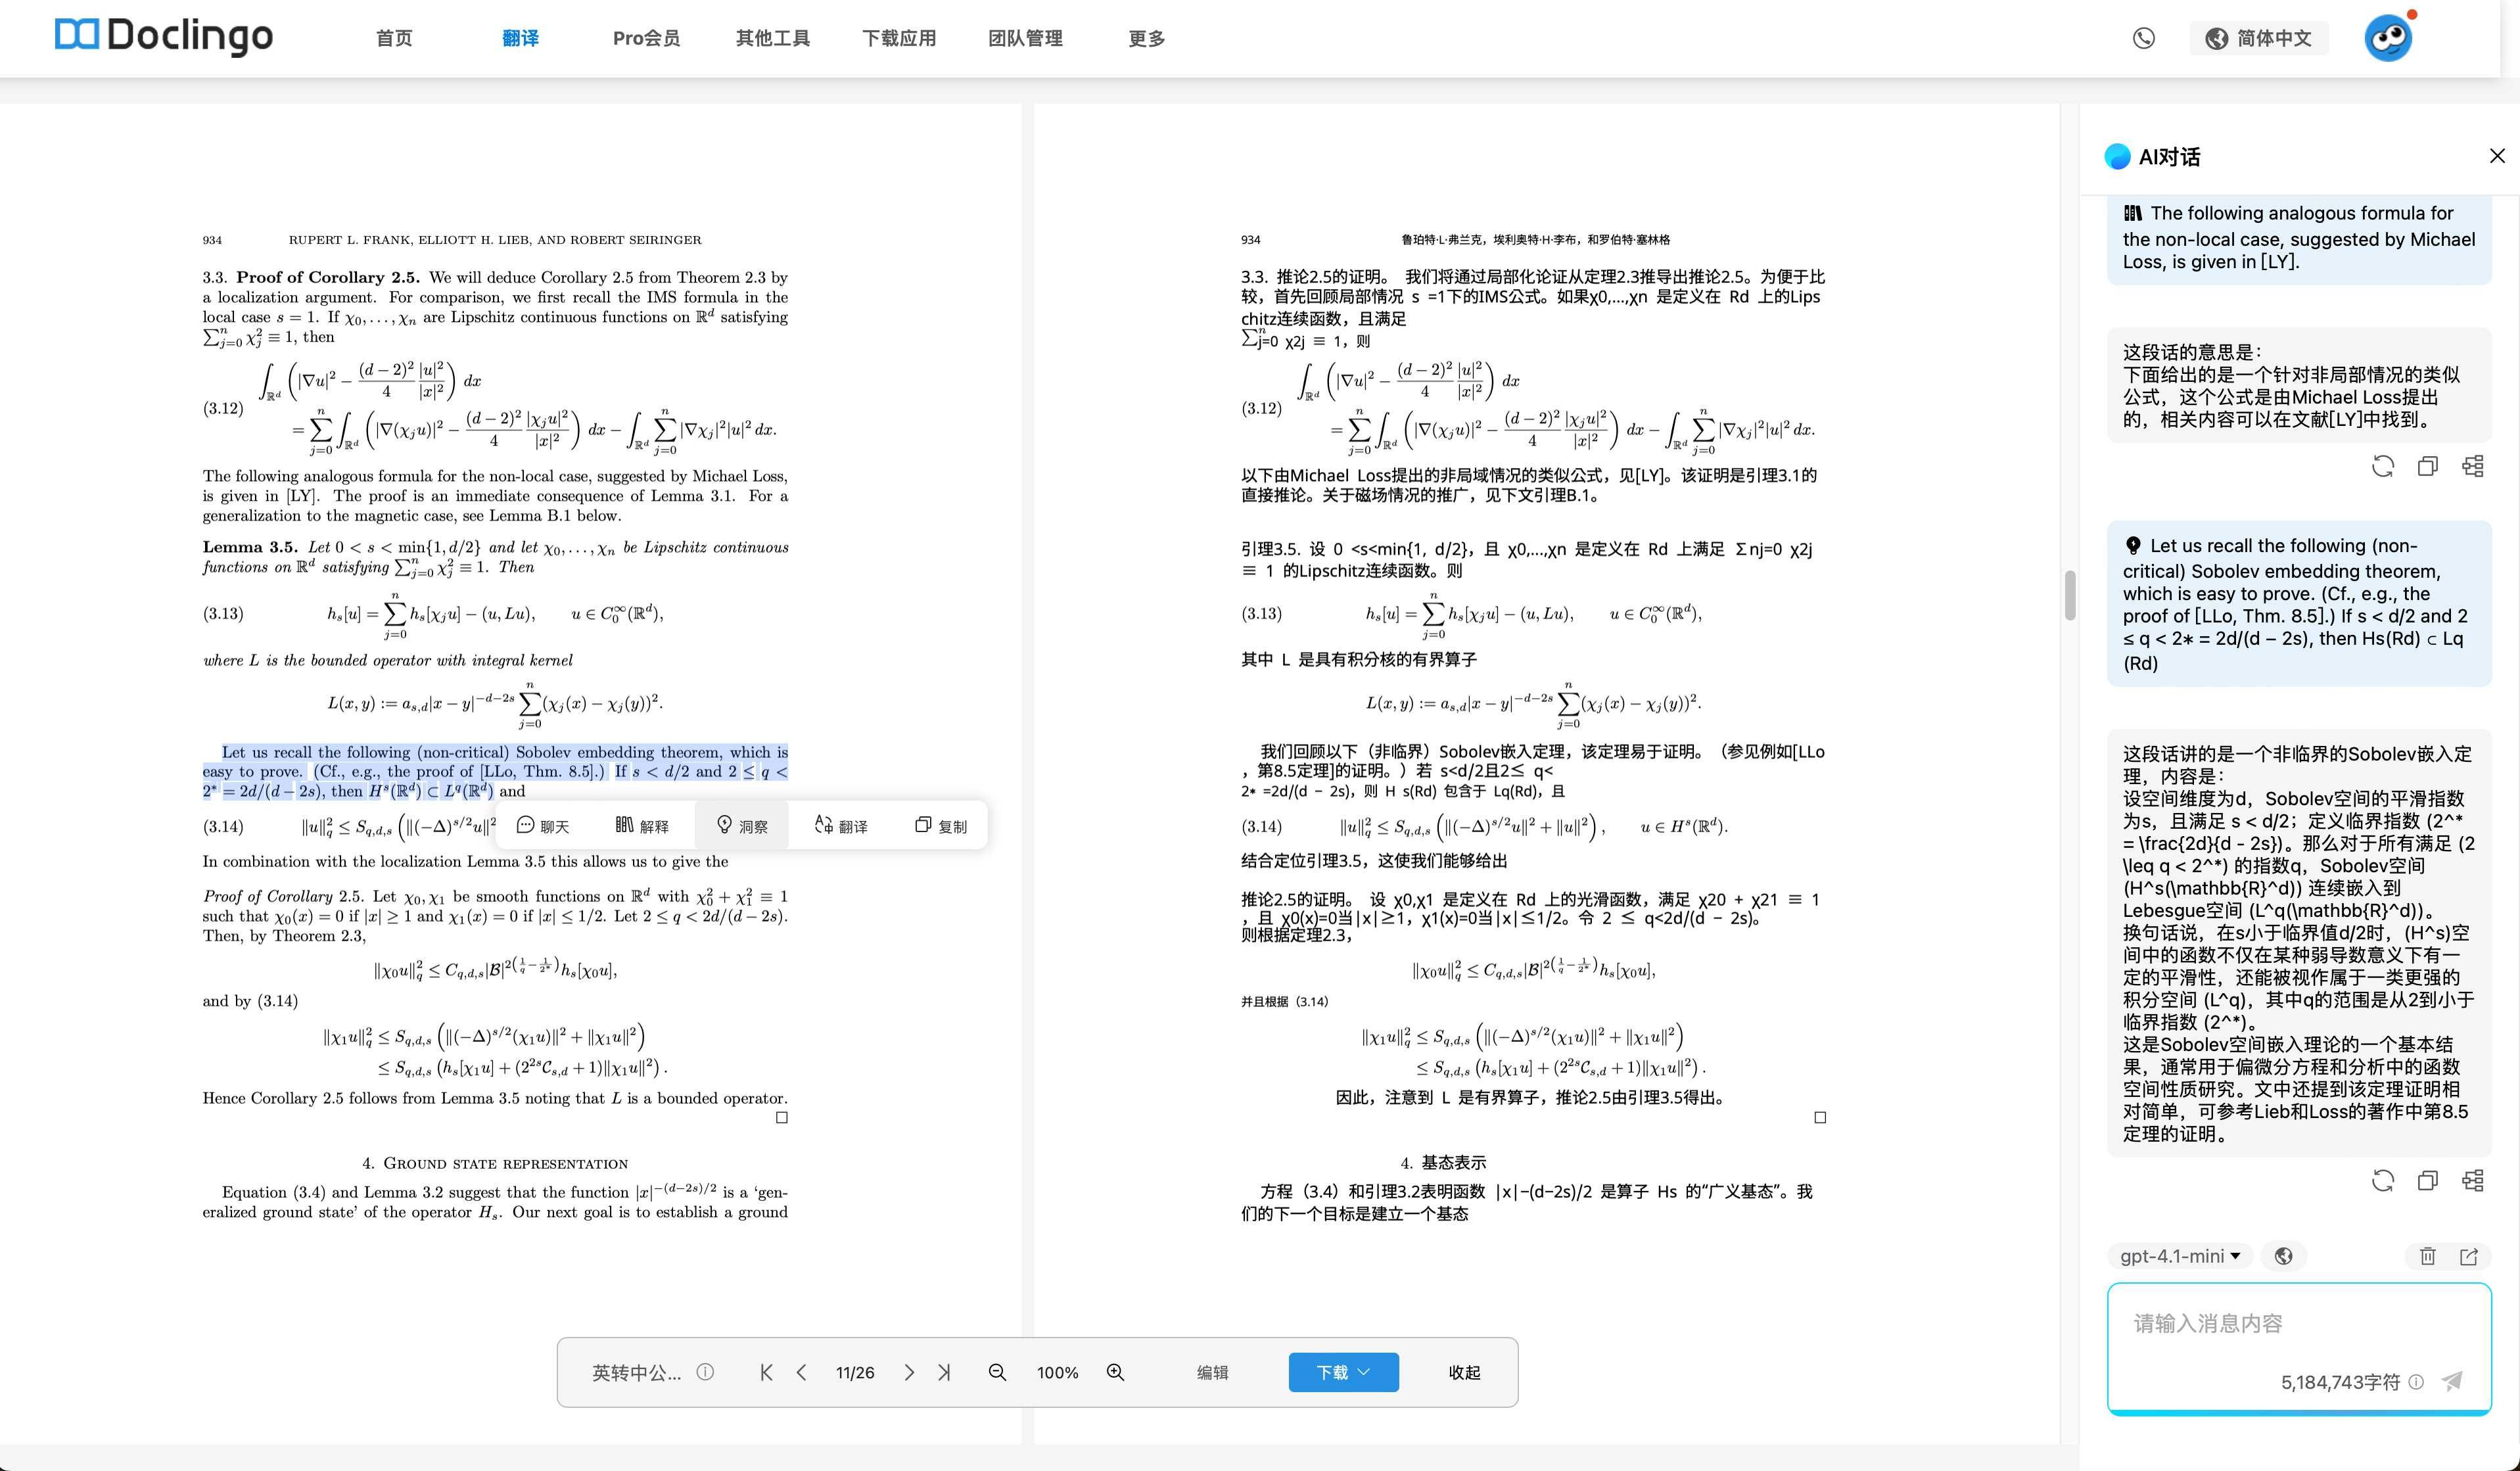Click the 洞察 insight lightbulb option
Screen dimensions: 2520x1471
[742, 826]
